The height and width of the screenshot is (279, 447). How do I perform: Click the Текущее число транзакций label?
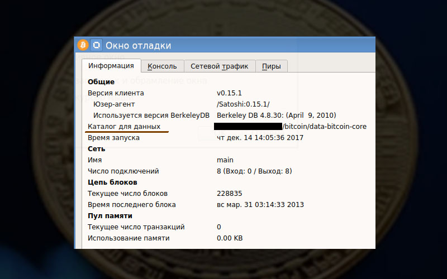coord(136,227)
